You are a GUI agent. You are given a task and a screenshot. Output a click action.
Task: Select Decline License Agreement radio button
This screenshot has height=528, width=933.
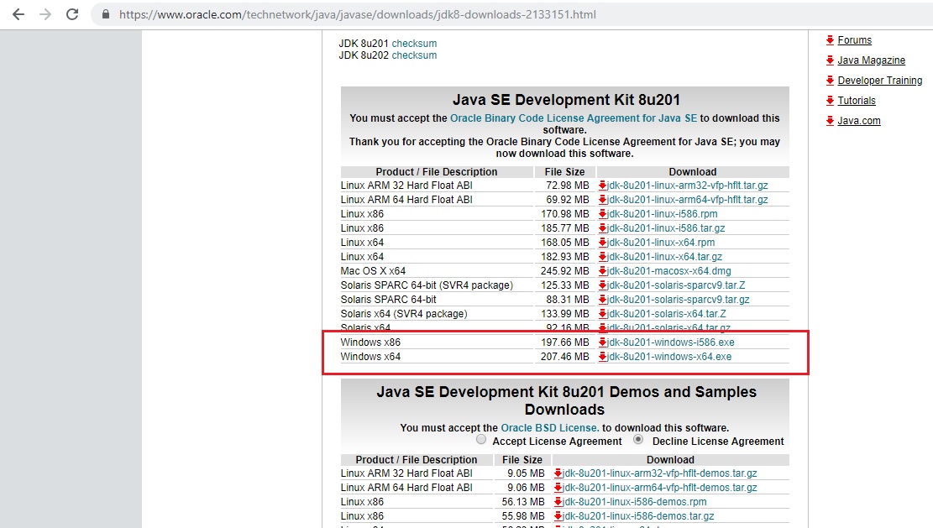pos(638,440)
